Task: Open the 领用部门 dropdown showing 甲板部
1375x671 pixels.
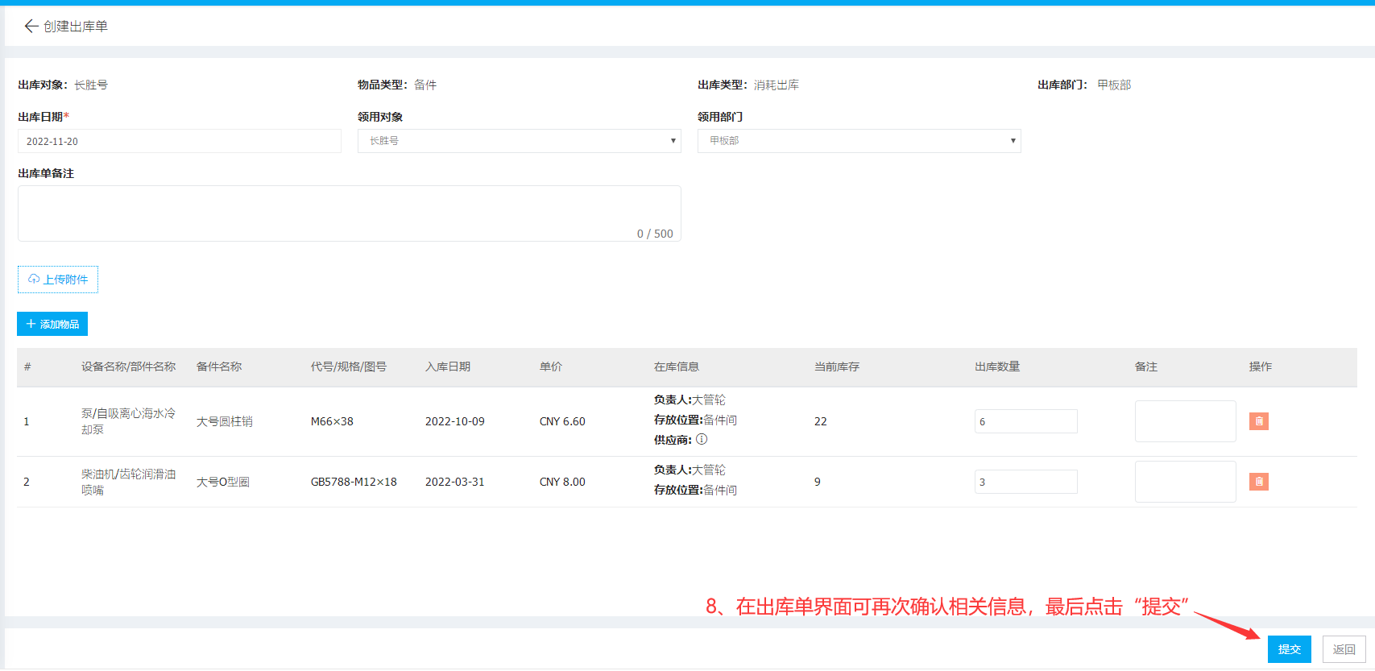Action: click(859, 141)
